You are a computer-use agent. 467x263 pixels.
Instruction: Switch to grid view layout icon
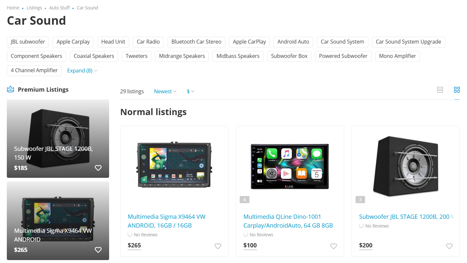tap(457, 90)
